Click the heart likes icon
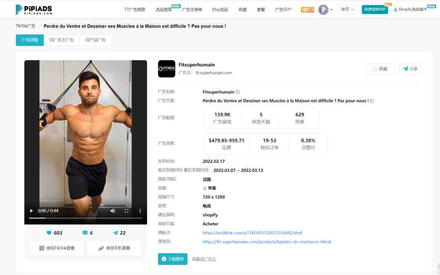Screen dimensions: 440x275 49,233
